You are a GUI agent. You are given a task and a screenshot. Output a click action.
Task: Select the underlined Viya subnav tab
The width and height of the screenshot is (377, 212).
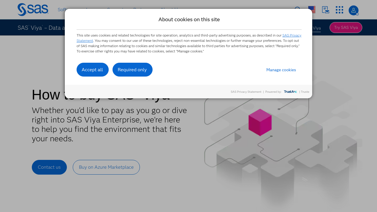316,28
